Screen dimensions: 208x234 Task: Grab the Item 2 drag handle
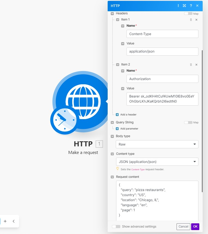191,65
